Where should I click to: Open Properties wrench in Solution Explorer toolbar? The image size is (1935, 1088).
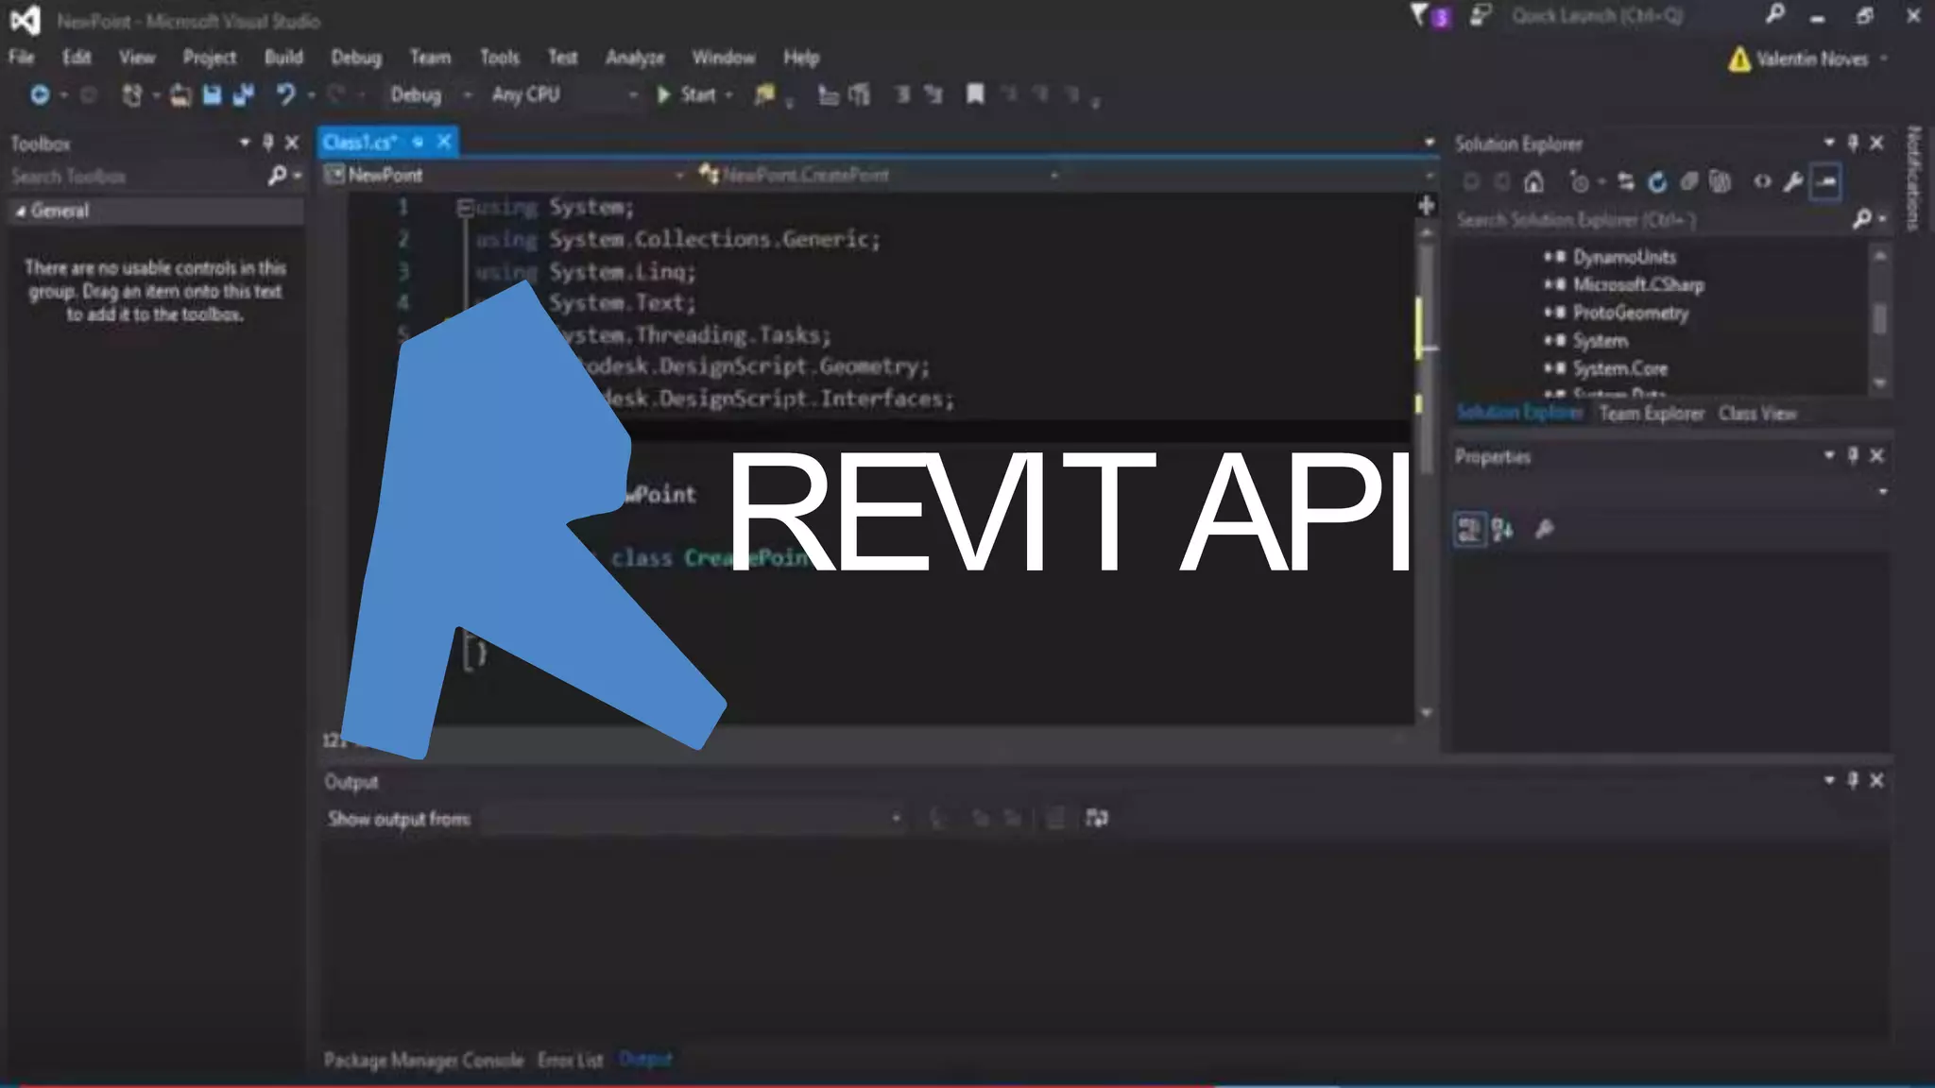1792,181
